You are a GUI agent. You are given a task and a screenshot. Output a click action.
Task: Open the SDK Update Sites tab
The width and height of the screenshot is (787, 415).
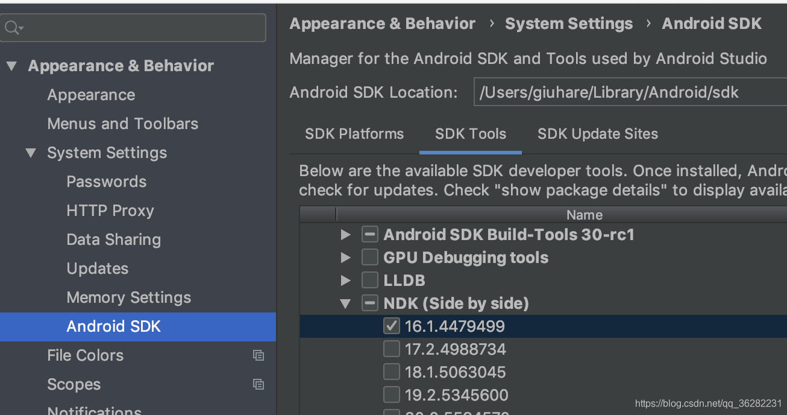click(x=597, y=134)
